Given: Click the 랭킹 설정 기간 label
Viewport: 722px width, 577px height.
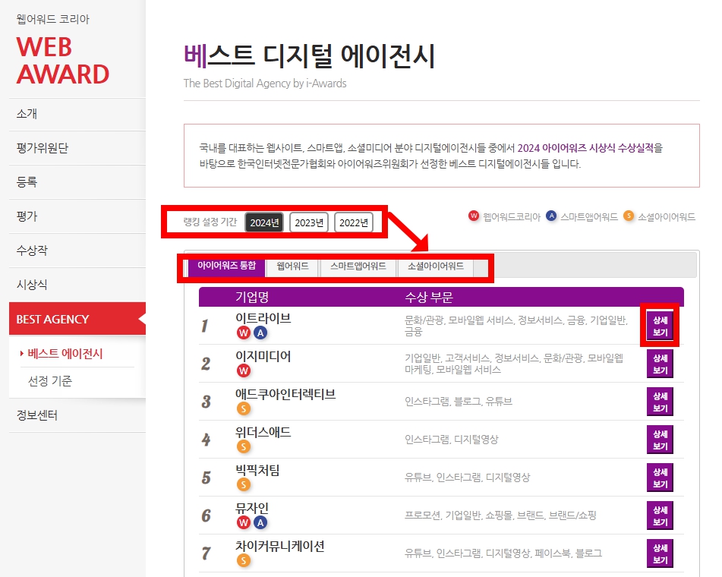Looking at the screenshot, I should pyautogui.click(x=210, y=222).
